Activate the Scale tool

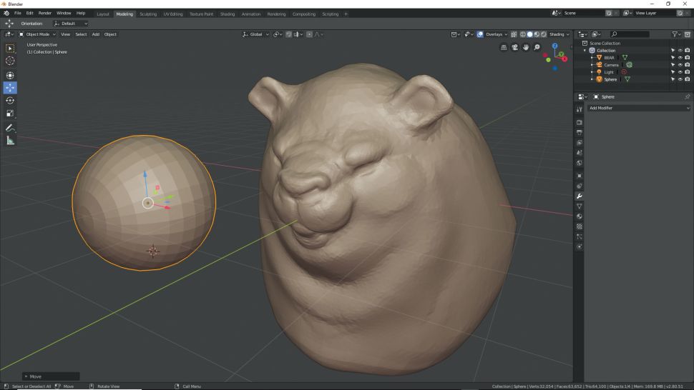pos(10,114)
